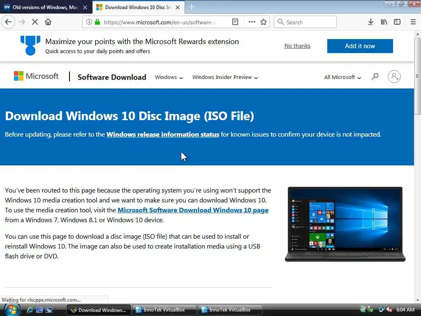Stop loading the page
The height and width of the screenshot is (316, 421).
(x=35, y=22)
